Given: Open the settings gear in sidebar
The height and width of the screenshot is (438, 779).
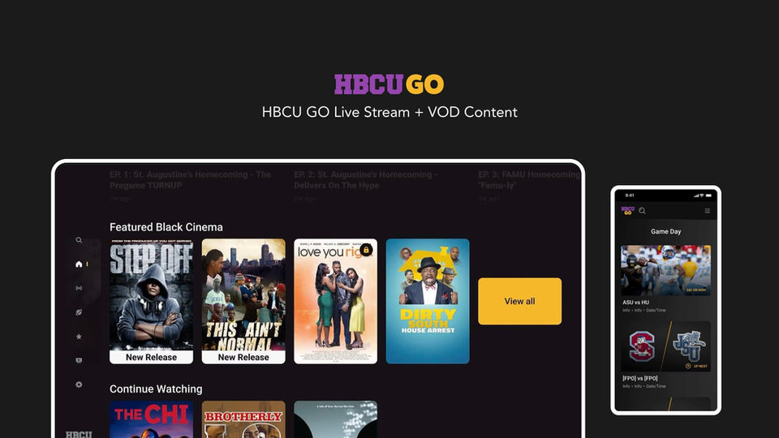Looking at the screenshot, I should click(x=79, y=384).
